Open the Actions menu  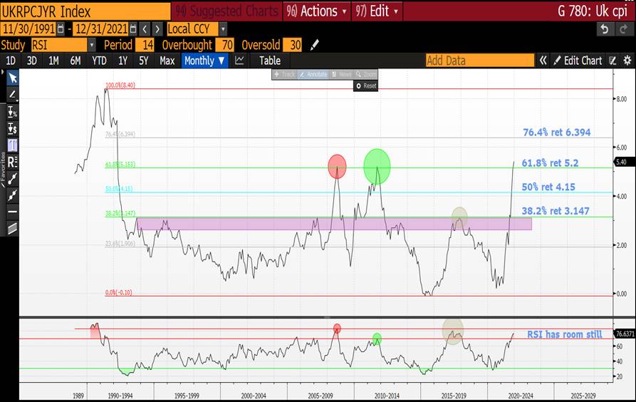317,11
